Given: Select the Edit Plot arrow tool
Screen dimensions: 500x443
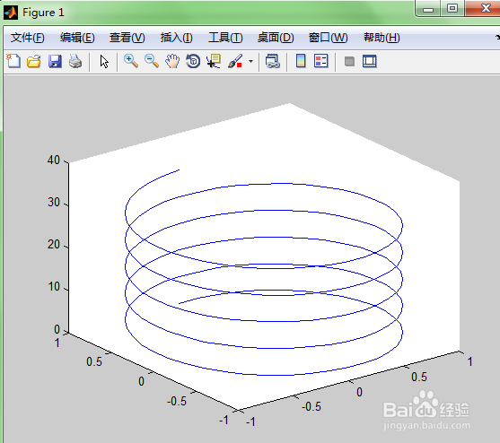Looking at the screenshot, I should click(x=104, y=62).
